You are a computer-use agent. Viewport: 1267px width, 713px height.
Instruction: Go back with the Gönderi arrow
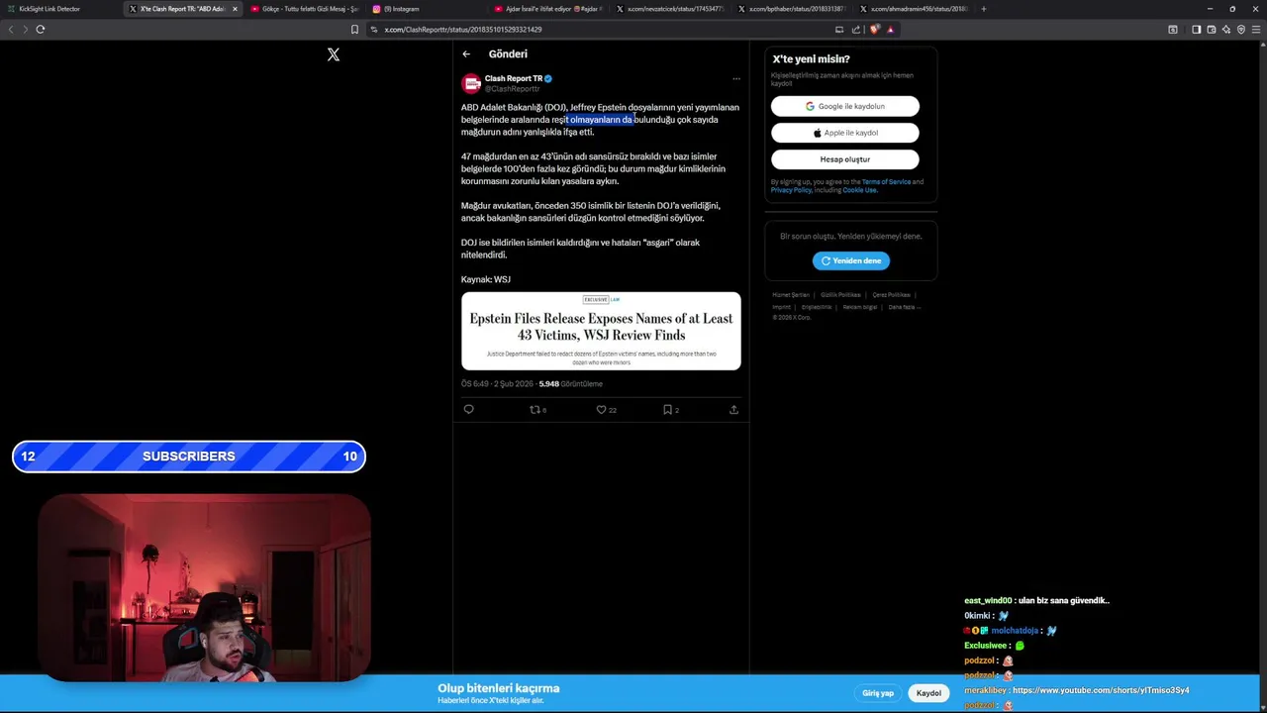466,54
